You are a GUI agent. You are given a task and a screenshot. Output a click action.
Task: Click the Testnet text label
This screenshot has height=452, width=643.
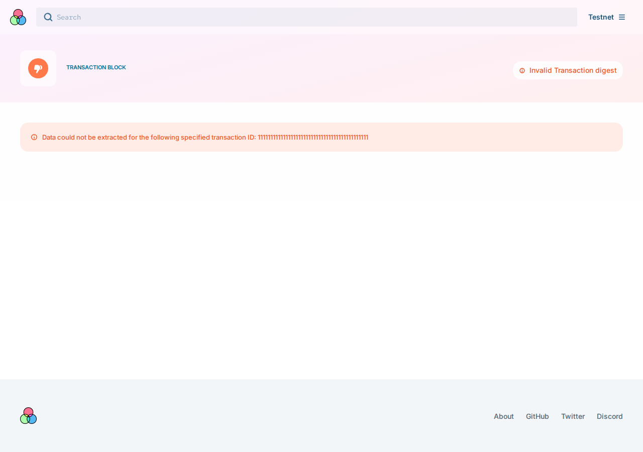click(601, 17)
